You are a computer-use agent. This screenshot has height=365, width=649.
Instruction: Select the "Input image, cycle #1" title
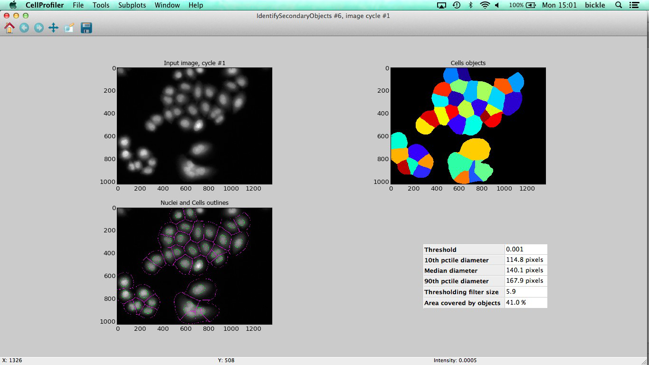pos(195,63)
